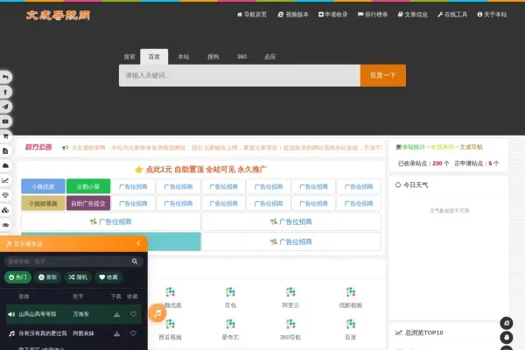This screenshot has height=350, width=525.
Task: Click the gamepad icon in left sidebar
Action: (5, 225)
